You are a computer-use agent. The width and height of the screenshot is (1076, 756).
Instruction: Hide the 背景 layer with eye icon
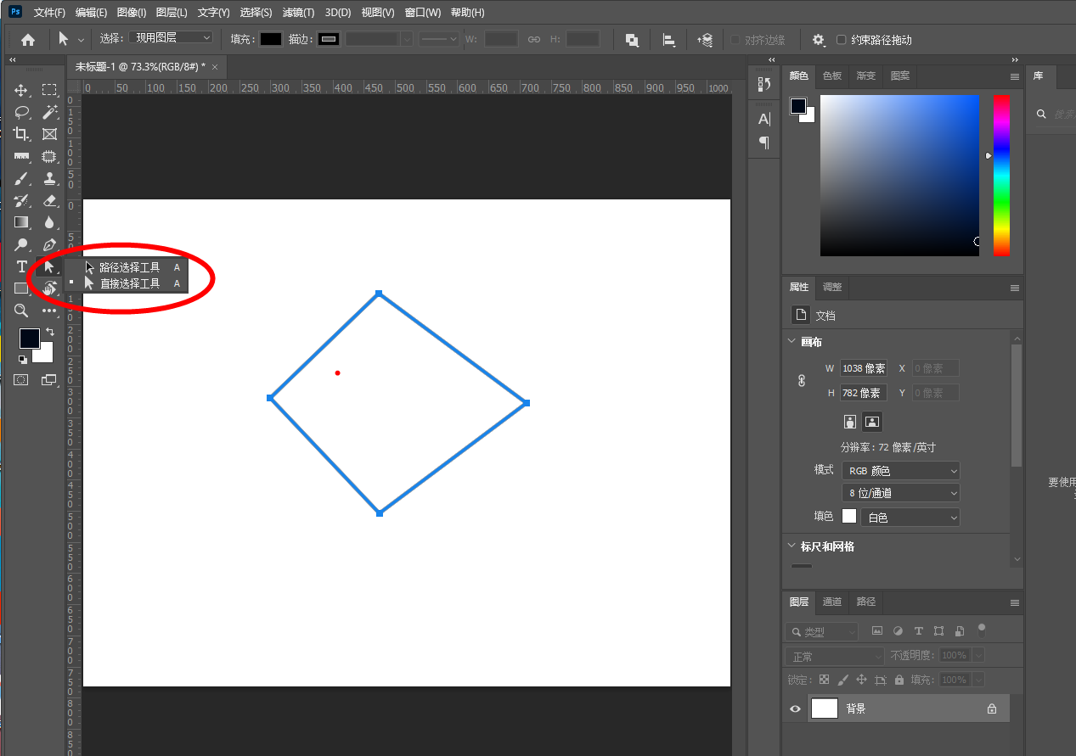795,708
